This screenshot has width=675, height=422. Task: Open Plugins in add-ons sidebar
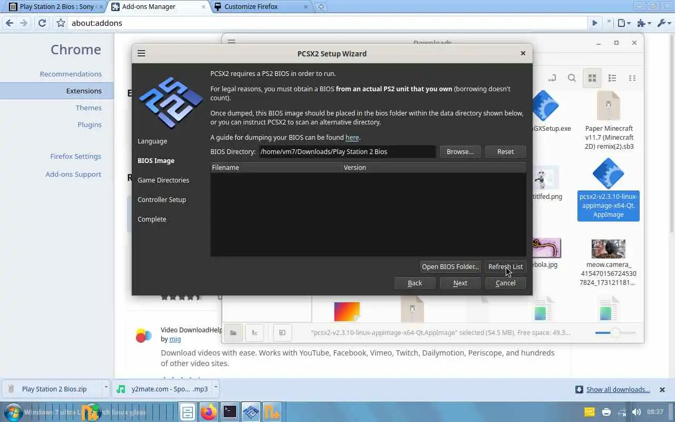[90, 124]
